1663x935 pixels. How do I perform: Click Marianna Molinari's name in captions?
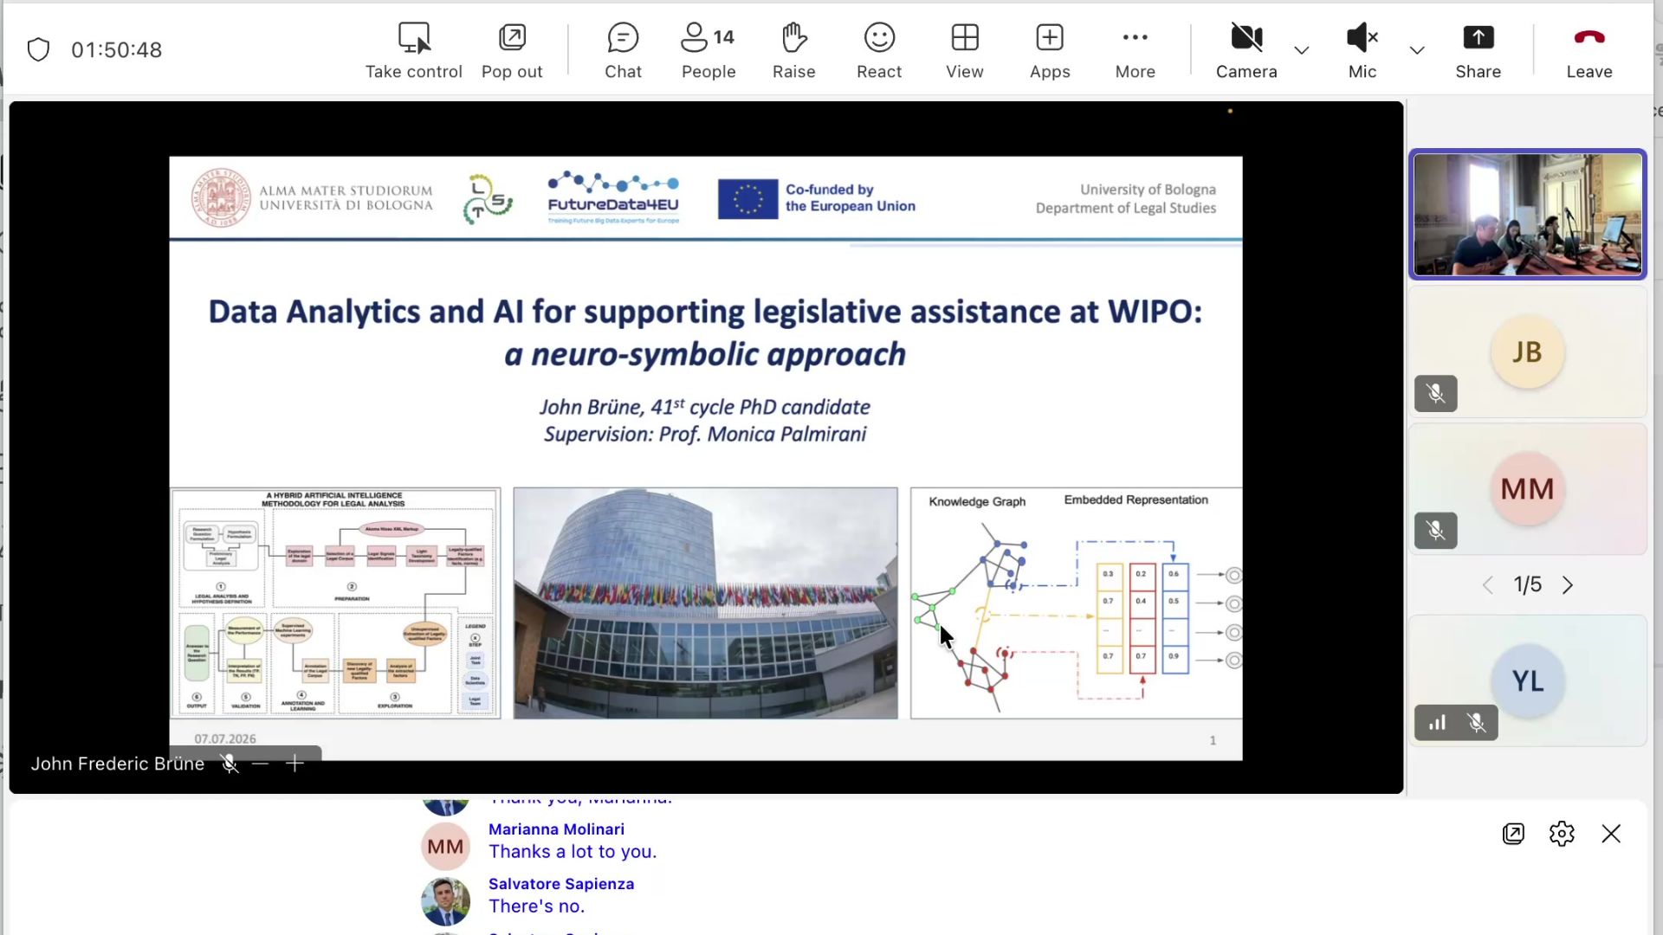tap(556, 829)
